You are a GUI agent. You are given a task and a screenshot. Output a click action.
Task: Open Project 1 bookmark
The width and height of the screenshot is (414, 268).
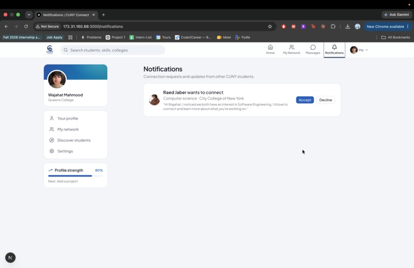116,37
